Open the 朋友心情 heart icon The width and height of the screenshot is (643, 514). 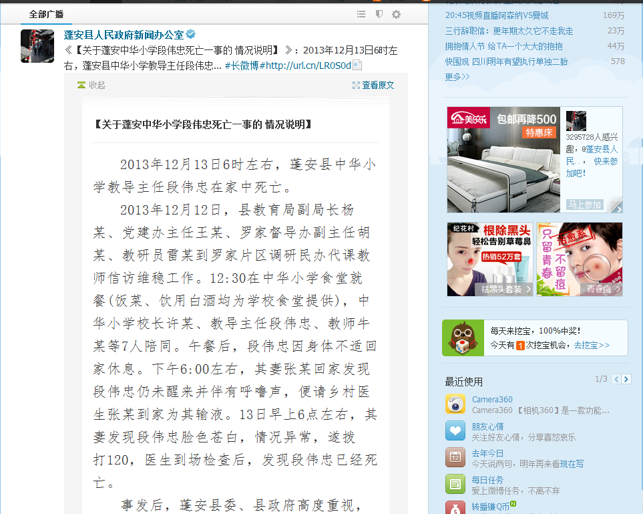[x=455, y=431]
